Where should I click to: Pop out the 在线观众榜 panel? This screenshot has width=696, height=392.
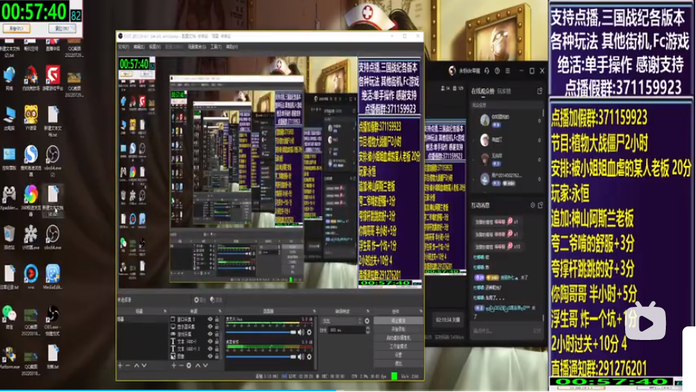pyautogui.click(x=540, y=90)
